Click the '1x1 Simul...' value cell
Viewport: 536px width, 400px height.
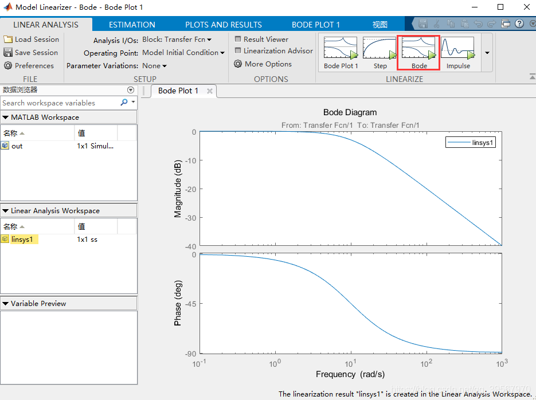point(95,146)
